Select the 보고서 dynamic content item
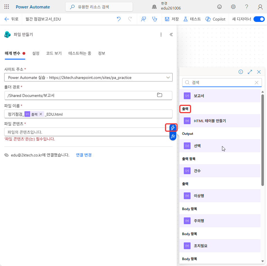The width and height of the screenshot is (267, 266). point(220,96)
